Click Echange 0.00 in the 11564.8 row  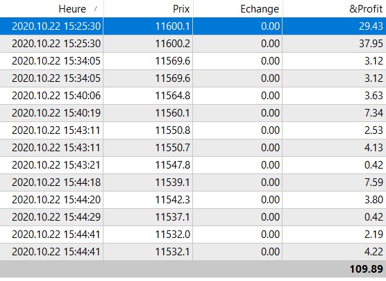(270, 96)
